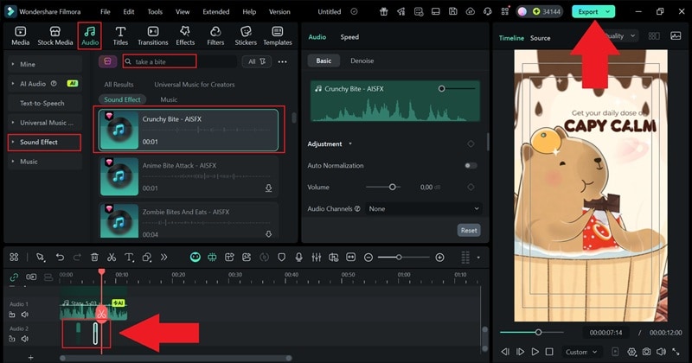Click the zoom in plus icon
The image size is (692, 363).
pos(439,258)
